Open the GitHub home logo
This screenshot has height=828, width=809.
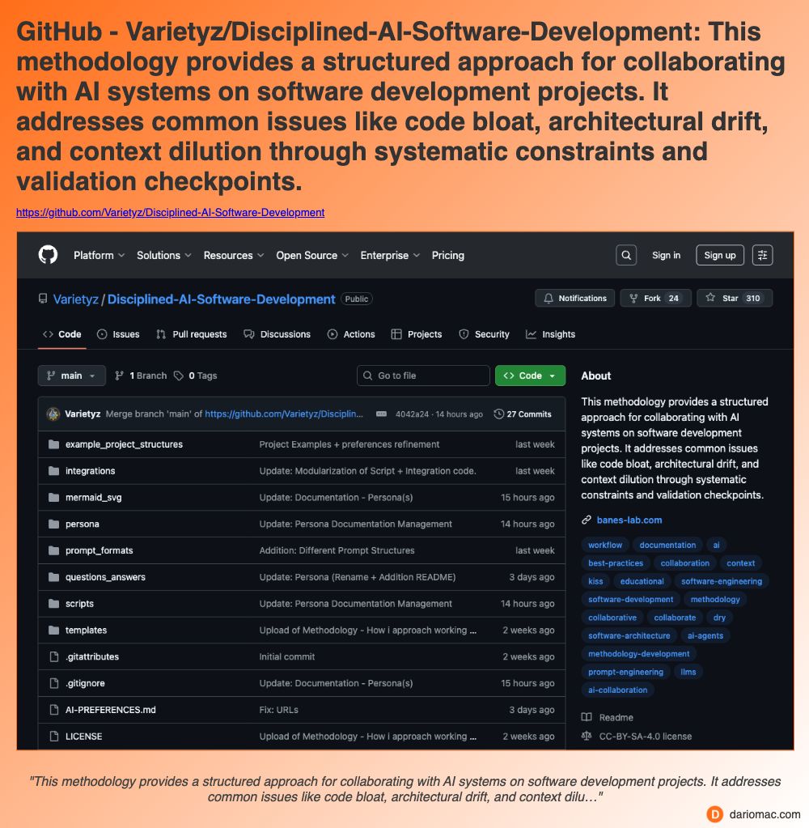coord(48,255)
